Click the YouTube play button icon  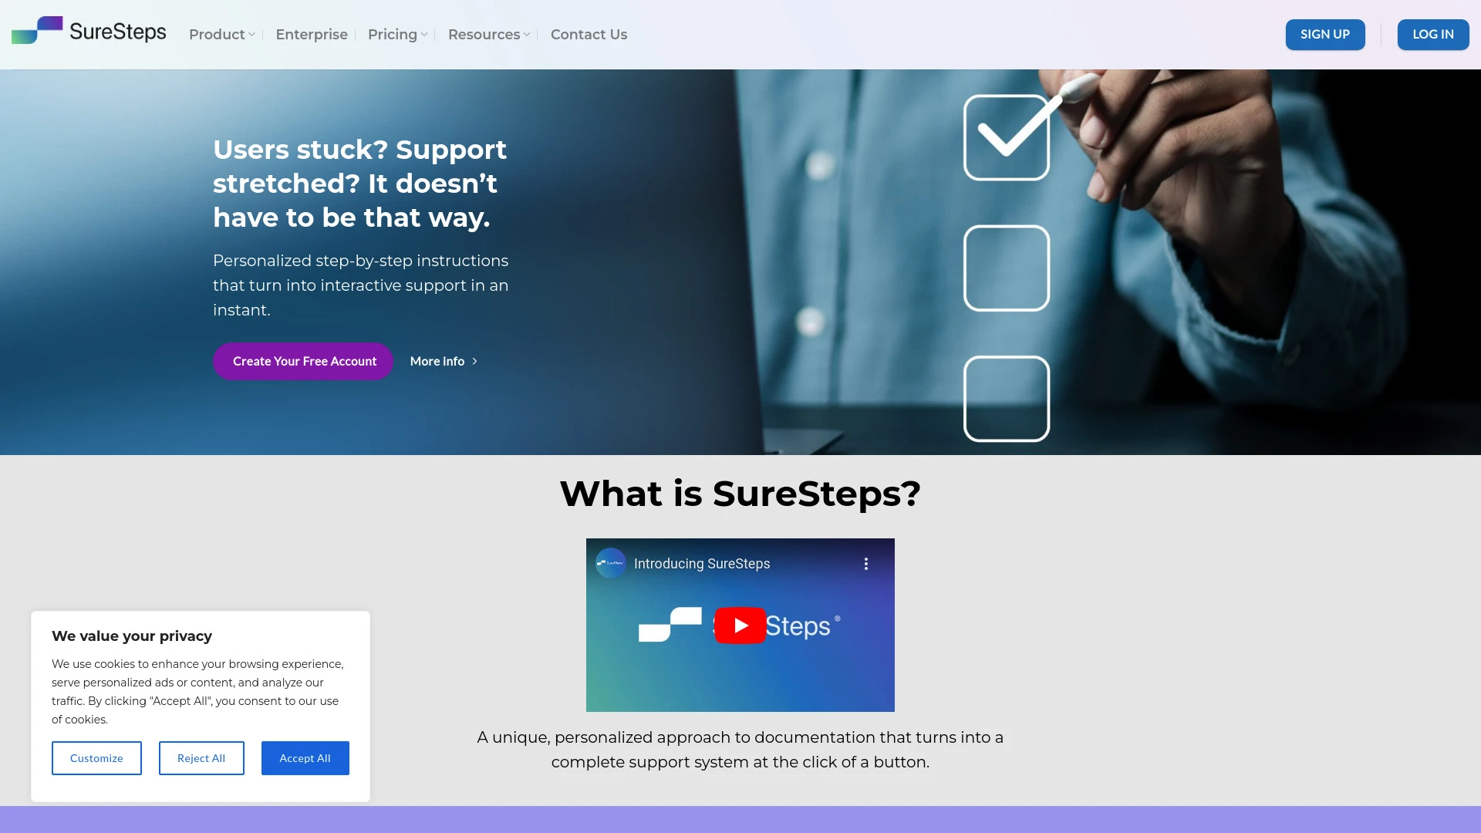coord(740,626)
